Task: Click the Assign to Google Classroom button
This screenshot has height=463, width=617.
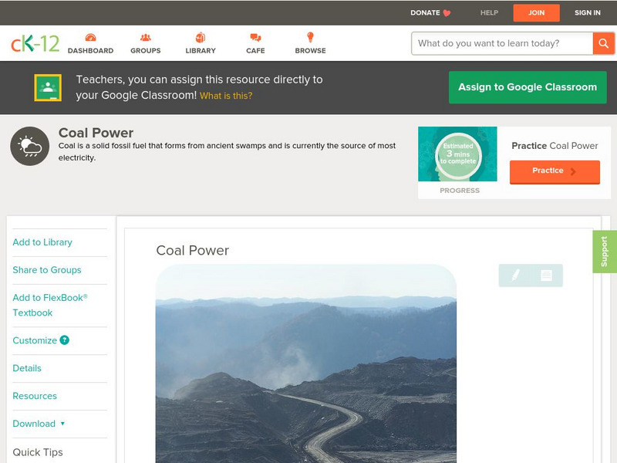Action: click(x=527, y=87)
